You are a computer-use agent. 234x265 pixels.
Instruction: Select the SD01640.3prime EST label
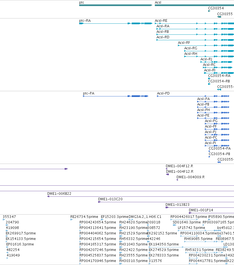click(187, 222)
